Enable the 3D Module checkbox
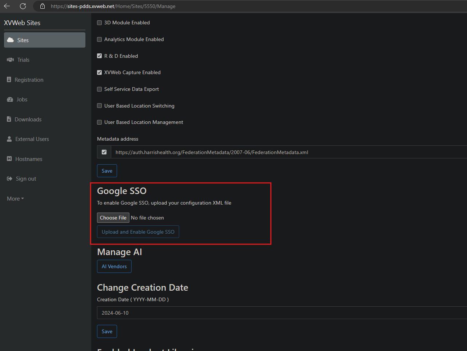 click(x=99, y=23)
